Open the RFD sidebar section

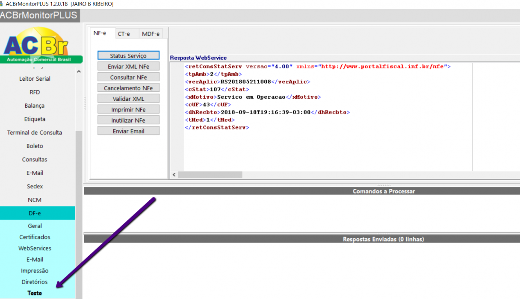pyautogui.click(x=35, y=92)
